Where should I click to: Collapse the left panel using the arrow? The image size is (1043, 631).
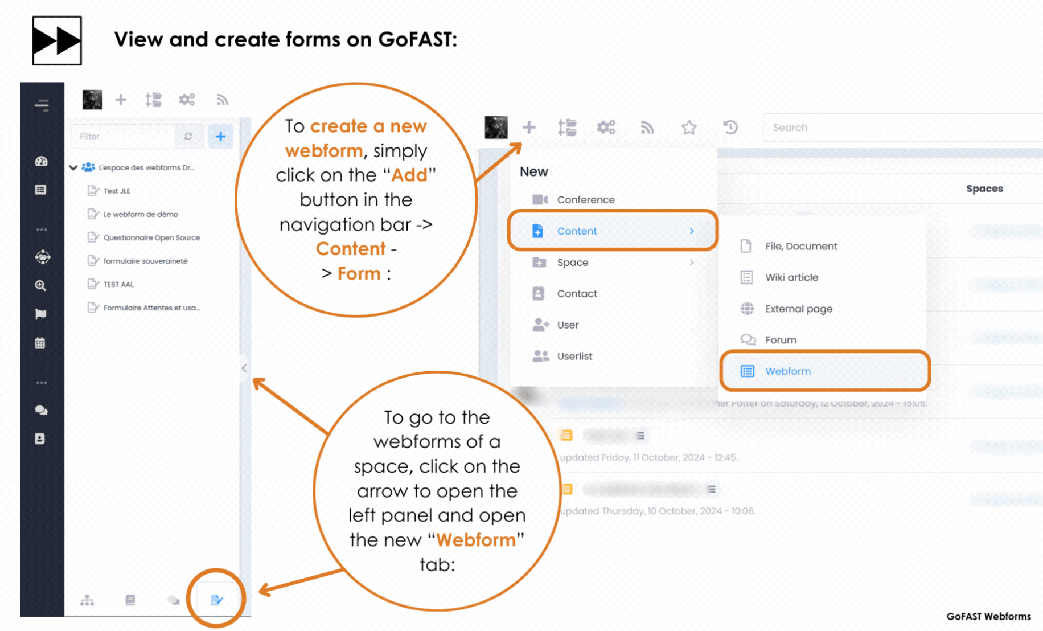244,368
